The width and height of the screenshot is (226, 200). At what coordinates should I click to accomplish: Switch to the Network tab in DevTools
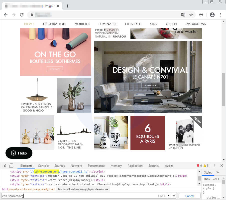[x=76, y=166]
